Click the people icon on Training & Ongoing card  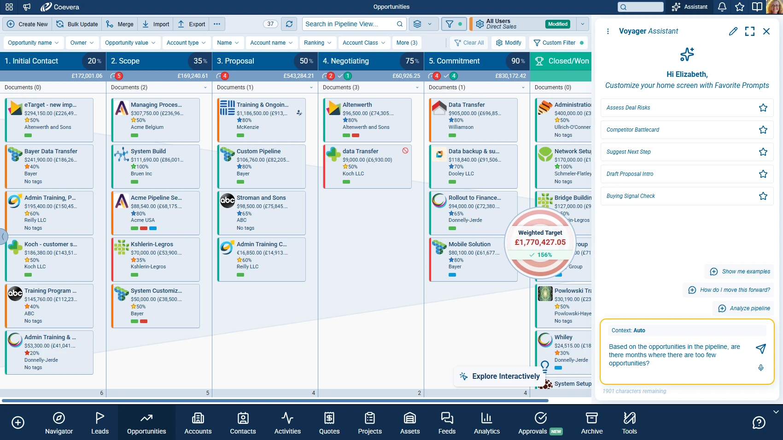coord(299,113)
